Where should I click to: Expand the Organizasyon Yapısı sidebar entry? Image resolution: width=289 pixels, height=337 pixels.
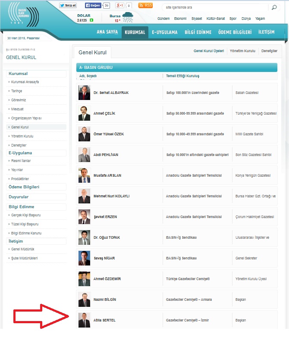[x=26, y=118]
